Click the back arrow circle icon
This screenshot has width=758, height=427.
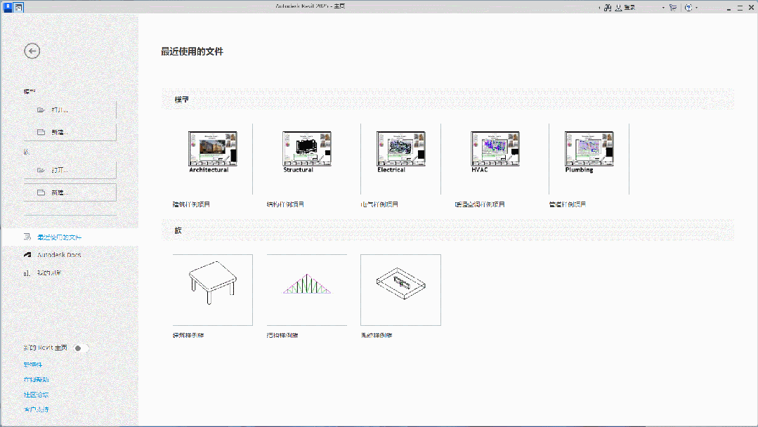[x=32, y=51]
